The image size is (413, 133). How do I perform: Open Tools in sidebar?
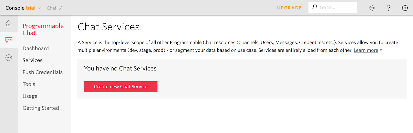coord(29,84)
